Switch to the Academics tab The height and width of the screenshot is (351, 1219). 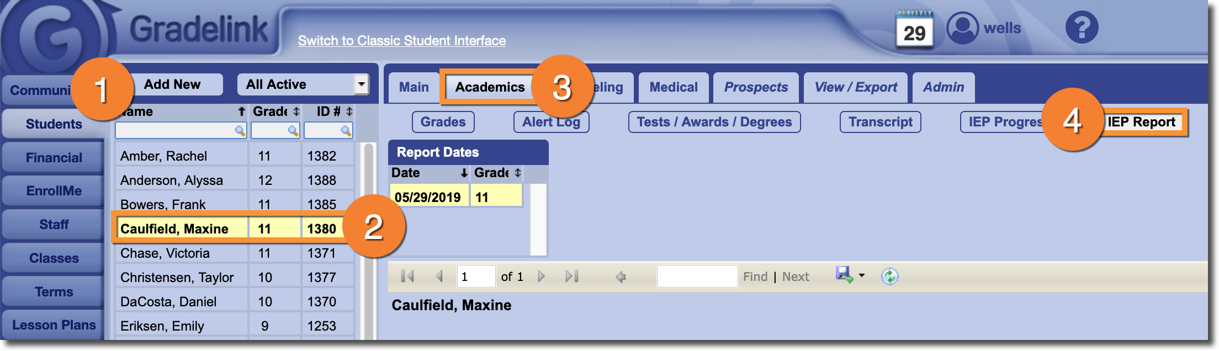[490, 87]
